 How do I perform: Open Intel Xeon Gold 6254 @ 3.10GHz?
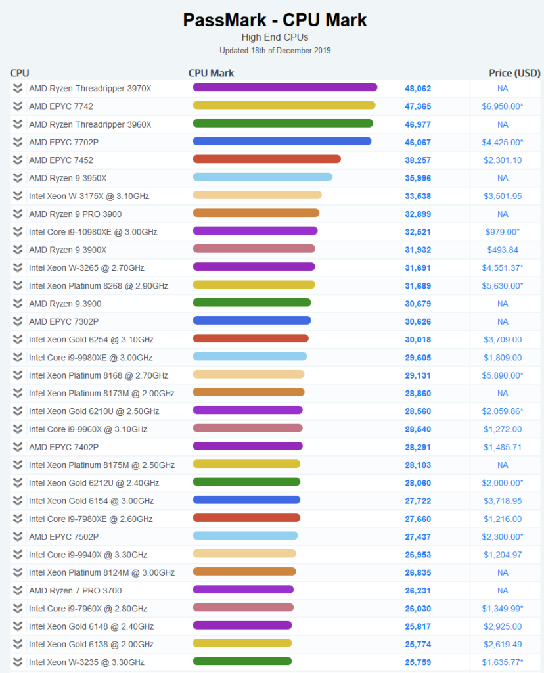(x=91, y=340)
